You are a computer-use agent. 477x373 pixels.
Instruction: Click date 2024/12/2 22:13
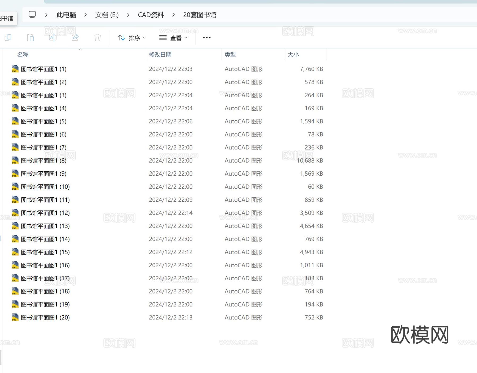tap(171, 317)
